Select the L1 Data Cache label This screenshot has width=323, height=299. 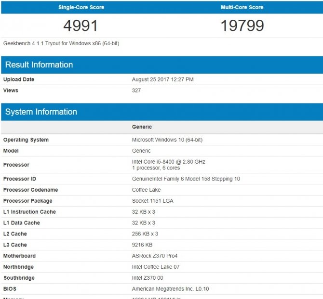coord(21,223)
